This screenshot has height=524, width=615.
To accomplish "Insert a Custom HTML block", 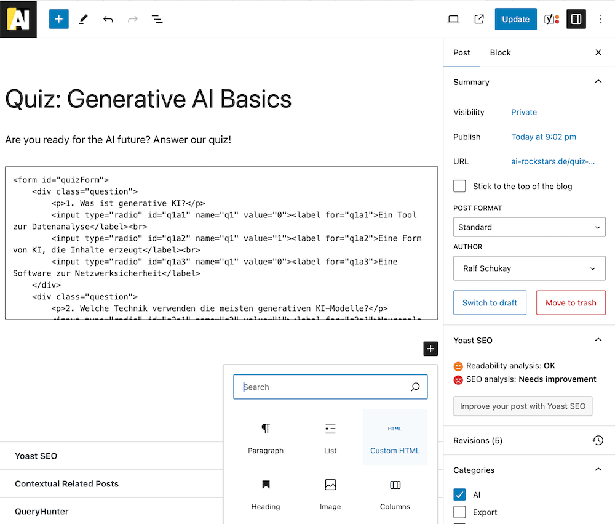I will (395, 437).
